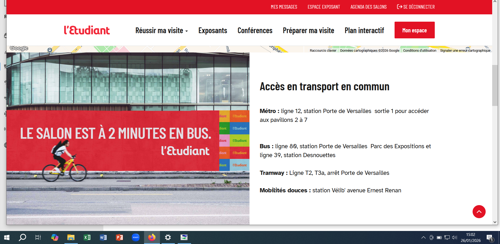Click the Mon espace button
The height and width of the screenshot is (244, 500).
click(414, 30)
